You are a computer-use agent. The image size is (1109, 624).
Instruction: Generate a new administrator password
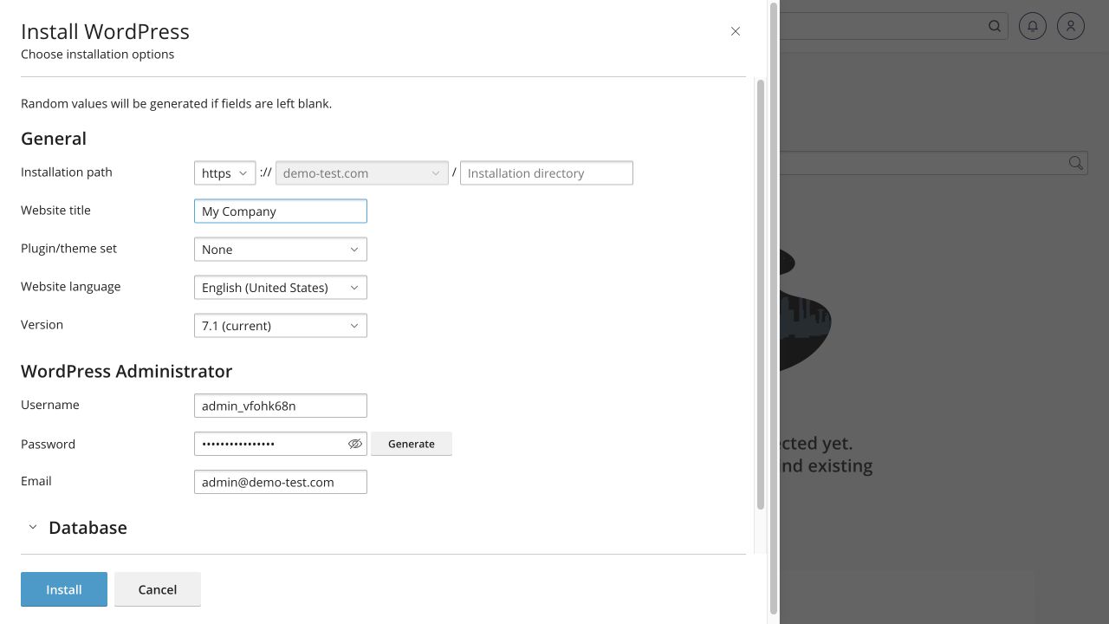412,444
